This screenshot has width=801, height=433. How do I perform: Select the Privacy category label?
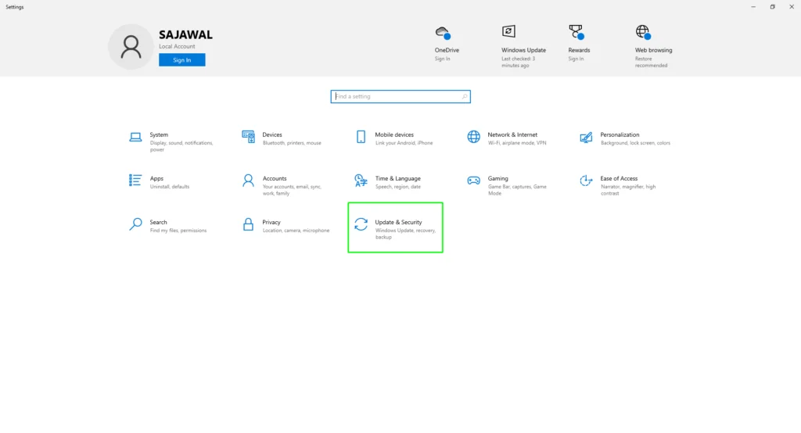click(271, 222)
